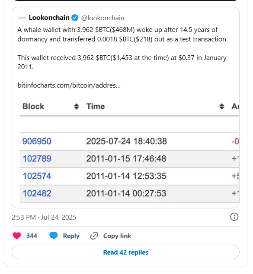Viewport: 253px width, 274px height.
Task: Open block 102789 link
Action: [x=37, y=159]
